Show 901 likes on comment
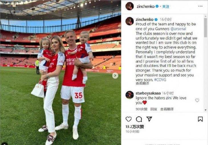 coord(141,109)
